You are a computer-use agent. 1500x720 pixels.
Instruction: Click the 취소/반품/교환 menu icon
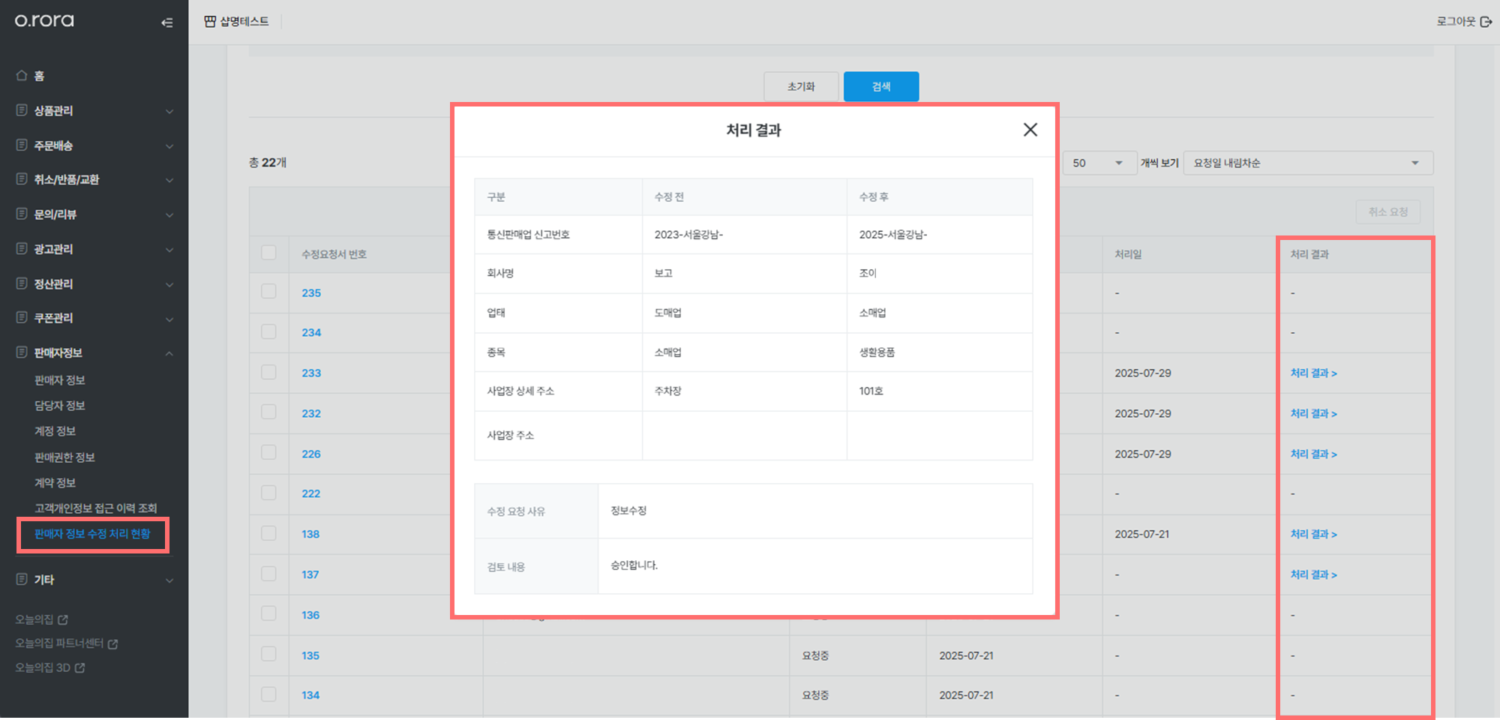pyautogui.click(x=22, y=179)
